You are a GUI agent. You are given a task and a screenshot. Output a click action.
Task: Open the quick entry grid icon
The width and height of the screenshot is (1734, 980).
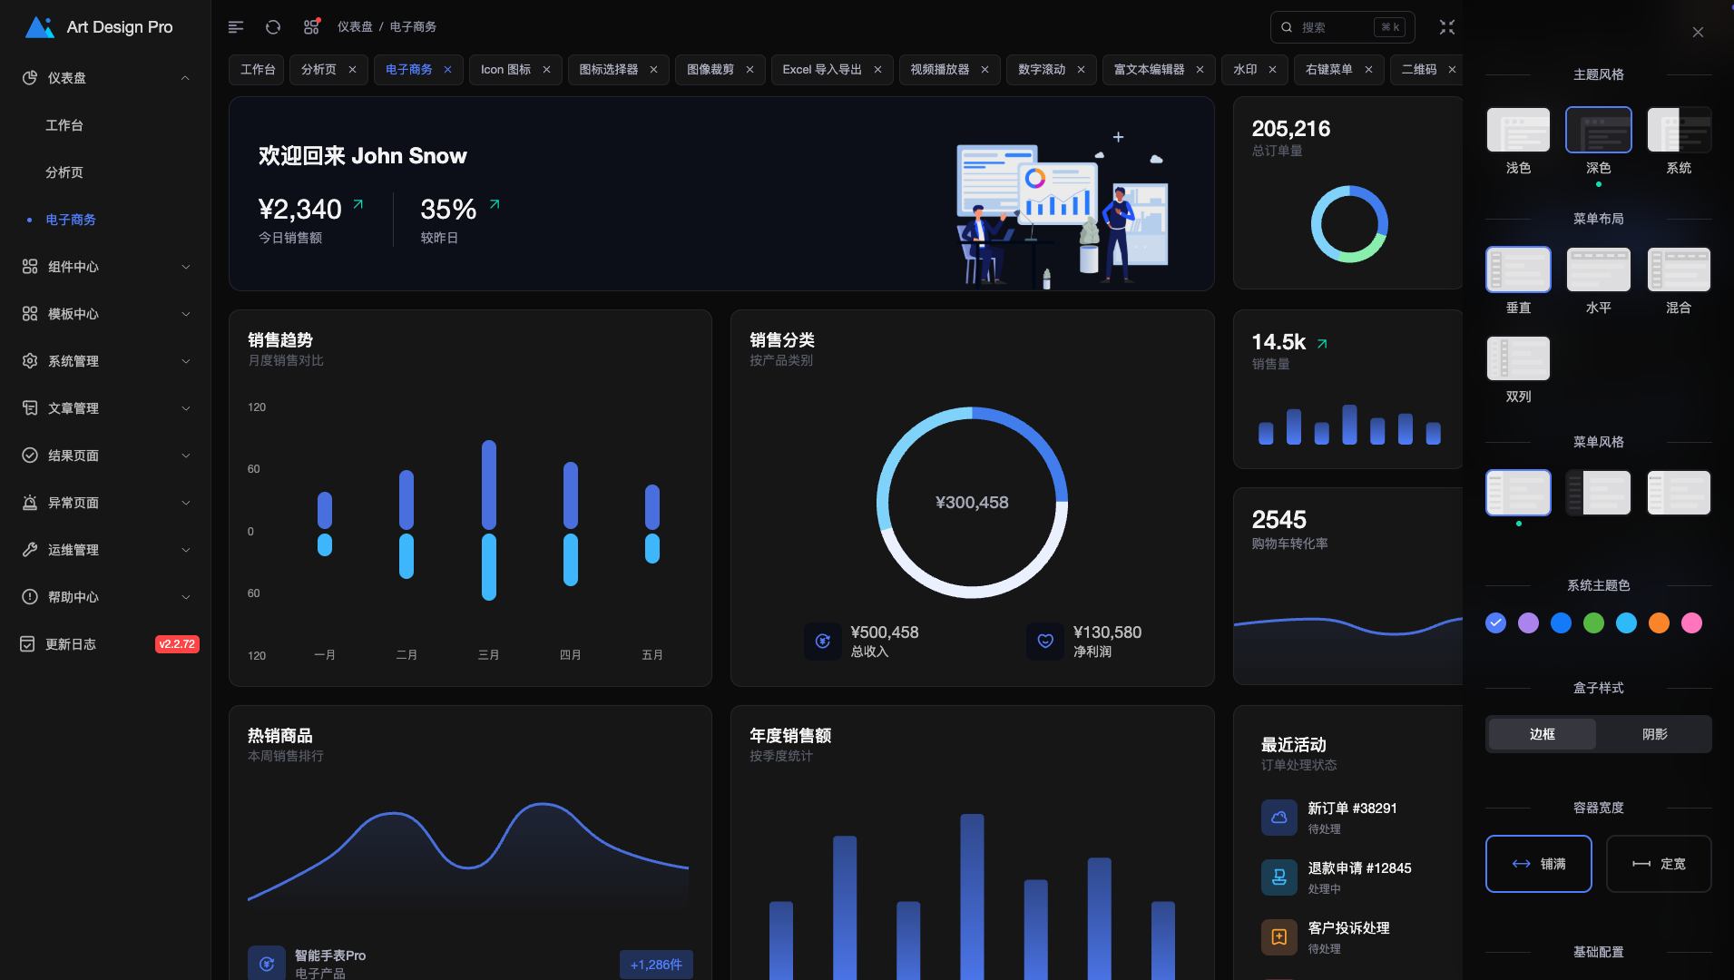311,27
